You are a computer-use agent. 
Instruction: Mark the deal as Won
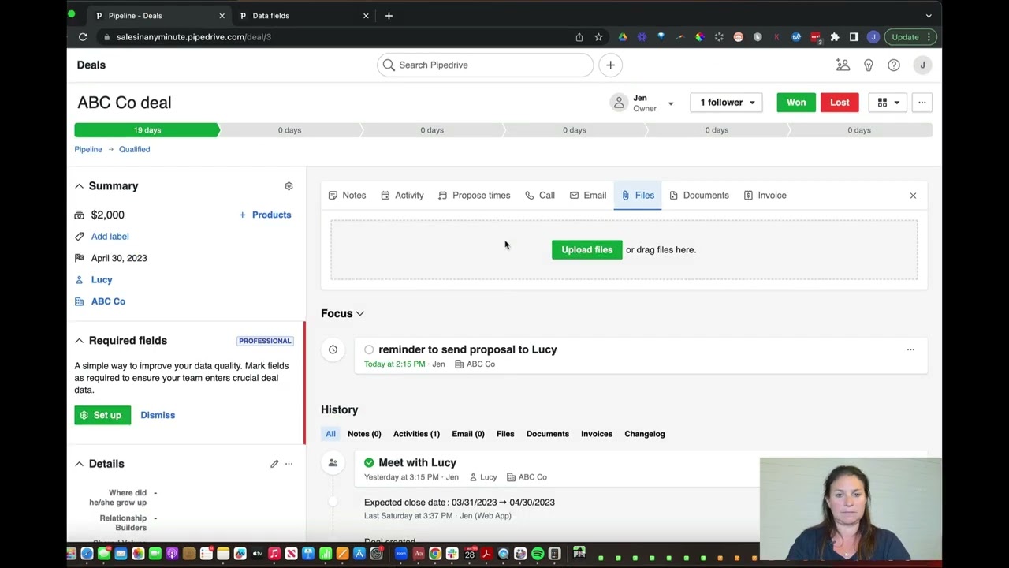[796, 103]
